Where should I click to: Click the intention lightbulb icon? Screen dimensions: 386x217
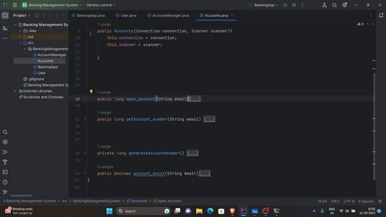91,92
